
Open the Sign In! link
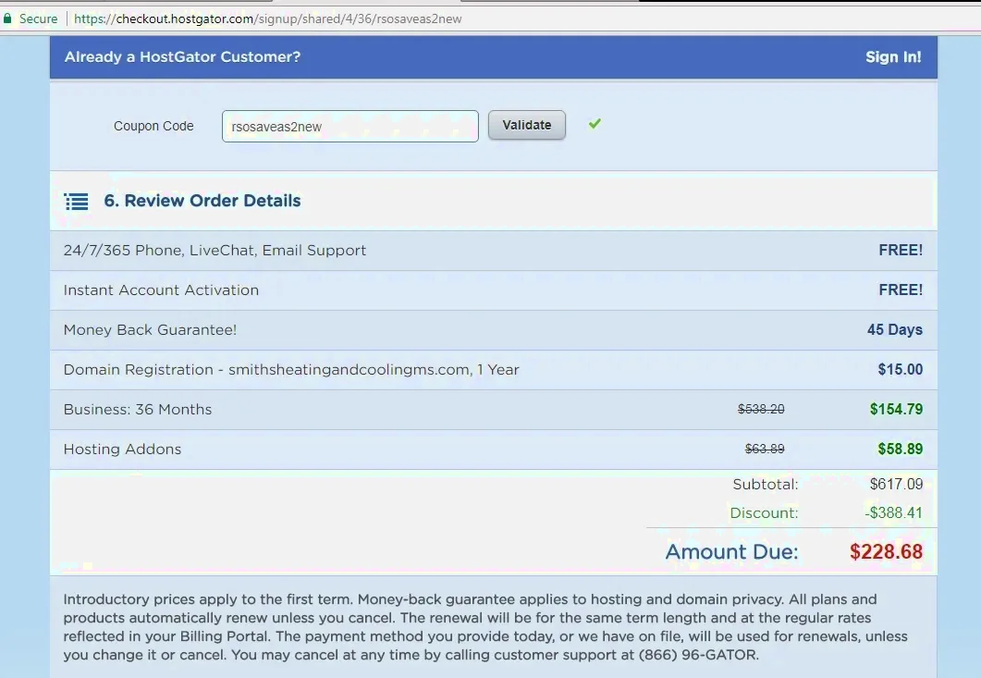coord(892,57)
